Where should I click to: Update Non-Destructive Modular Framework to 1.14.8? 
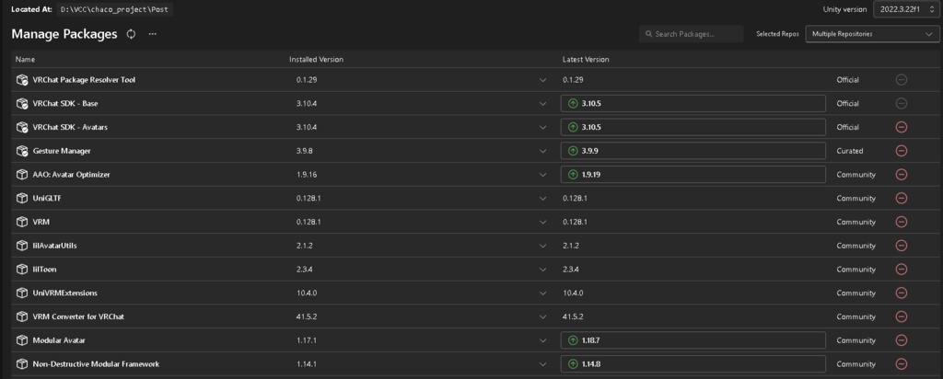(x=693, y=364)
